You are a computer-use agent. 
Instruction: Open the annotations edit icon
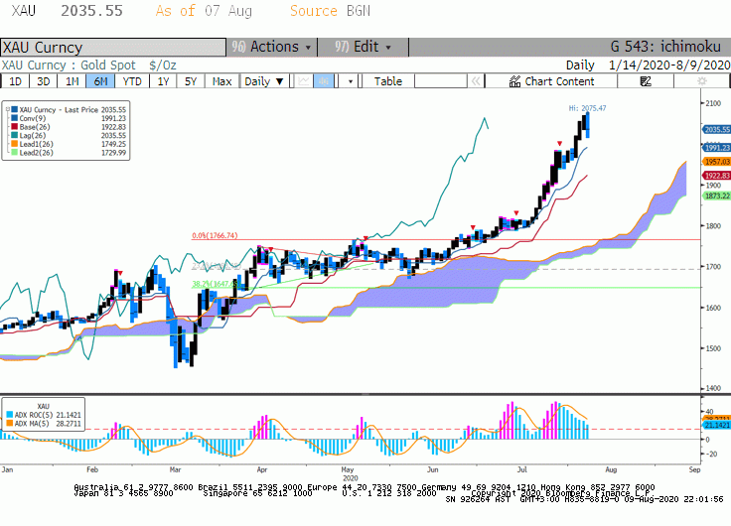pos(646,81)
